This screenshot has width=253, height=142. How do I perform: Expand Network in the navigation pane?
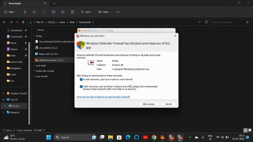4,112
